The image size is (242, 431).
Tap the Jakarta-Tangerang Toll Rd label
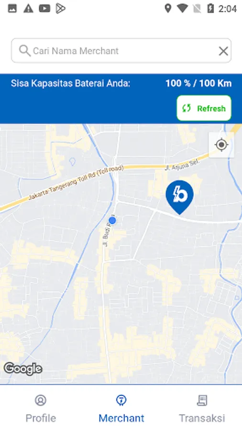point(76,182)
